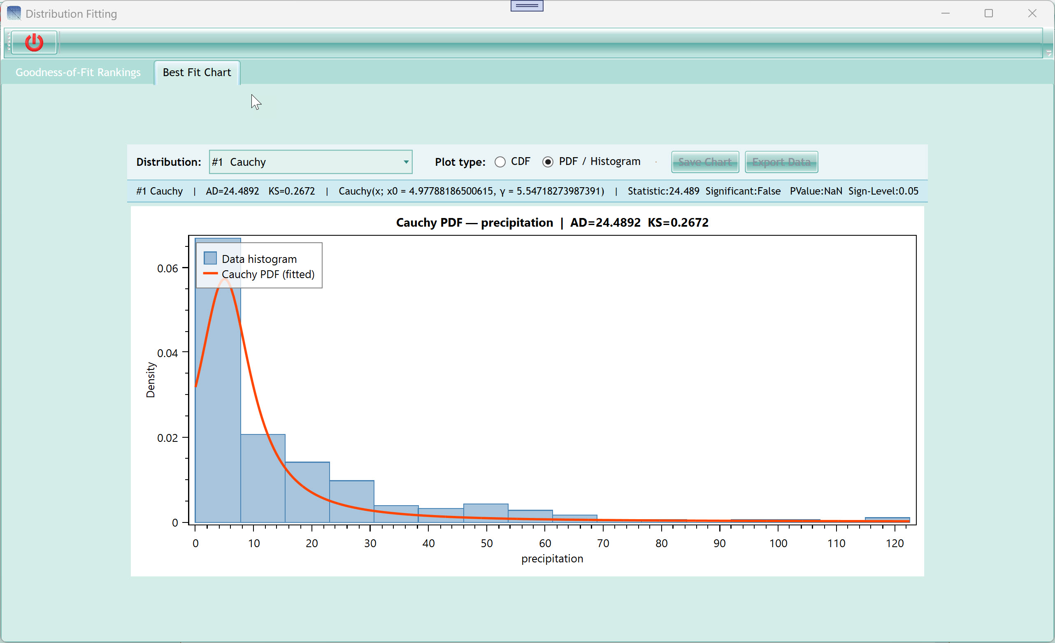
Task: Click the 'KS=0.2672' value in info bar
Action: (x=292, y=191)
